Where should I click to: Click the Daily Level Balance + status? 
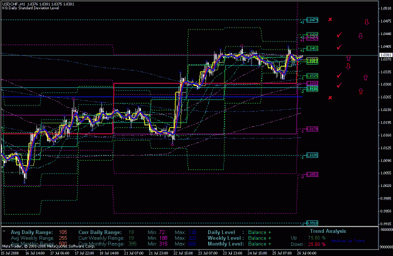[x=260, y=233]
